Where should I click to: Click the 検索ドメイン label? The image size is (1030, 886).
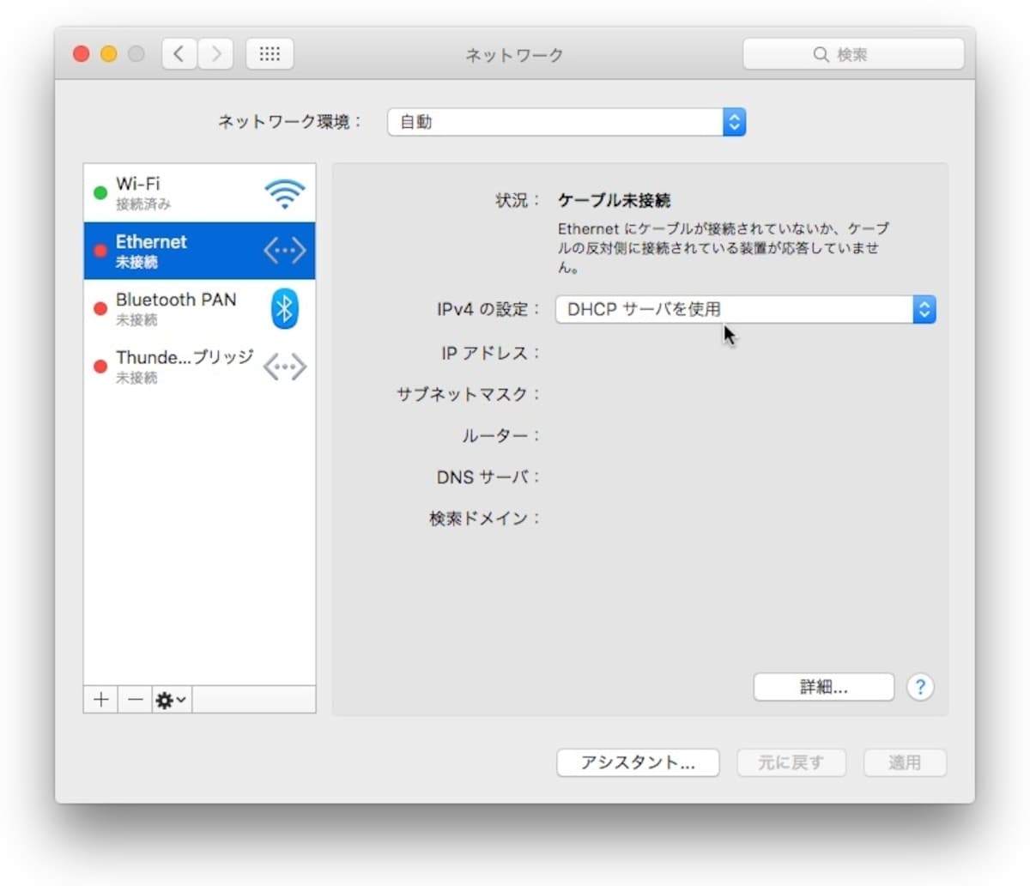click(484, 518)
